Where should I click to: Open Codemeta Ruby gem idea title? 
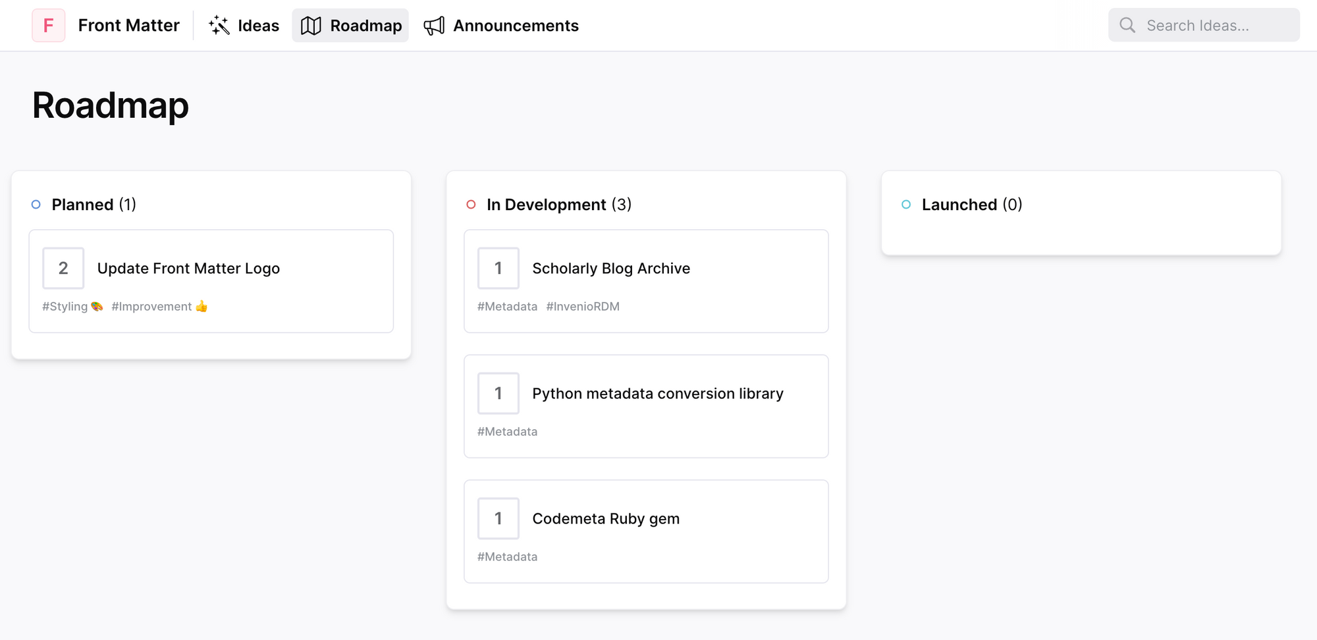pos(605,518)
